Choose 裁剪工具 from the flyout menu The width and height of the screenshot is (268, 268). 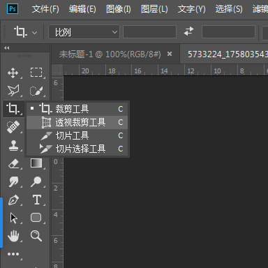pos(77,109)
